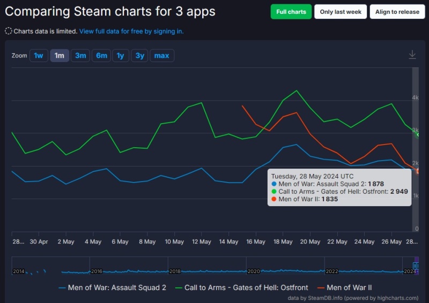Set chart zoom to max
This screenshot has width=429, height=303.
(162, 56)
